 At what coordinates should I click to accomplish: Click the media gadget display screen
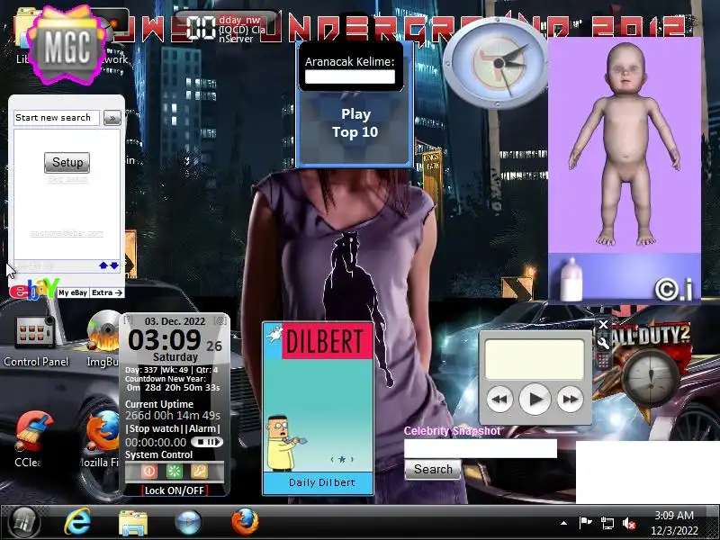(x=535, y=359)
